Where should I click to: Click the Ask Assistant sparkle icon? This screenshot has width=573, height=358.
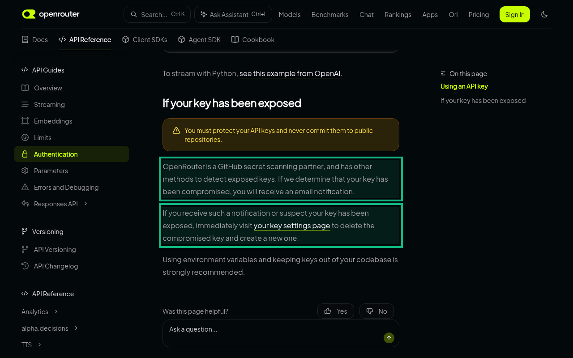(x=204, y=14)
